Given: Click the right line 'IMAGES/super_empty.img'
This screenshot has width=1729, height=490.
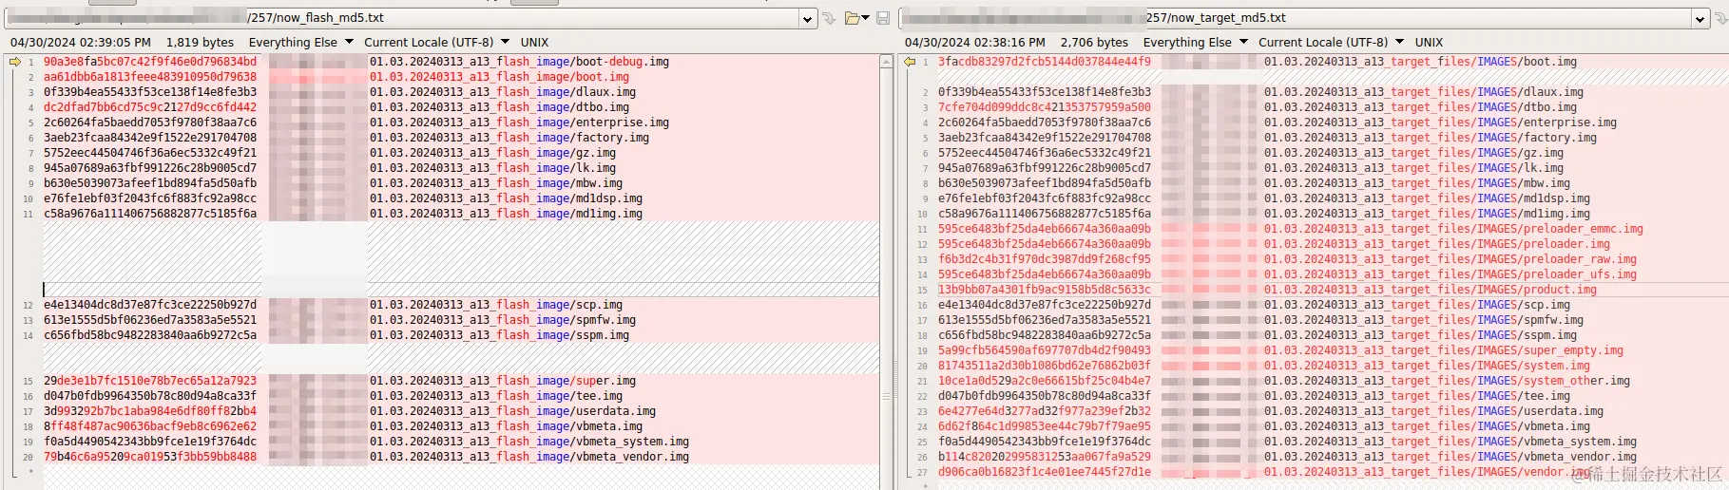Looking at the screenshot, I should click(1550, 350).
